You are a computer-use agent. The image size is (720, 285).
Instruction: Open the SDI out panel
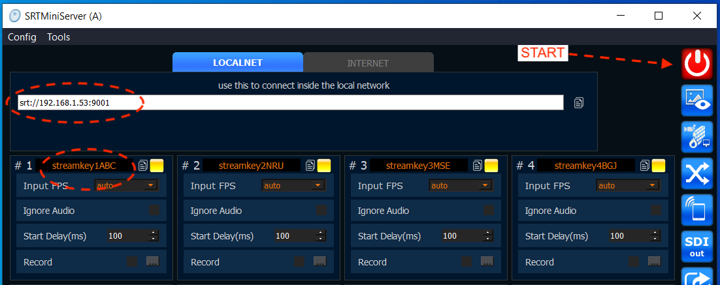click(697, 247)
